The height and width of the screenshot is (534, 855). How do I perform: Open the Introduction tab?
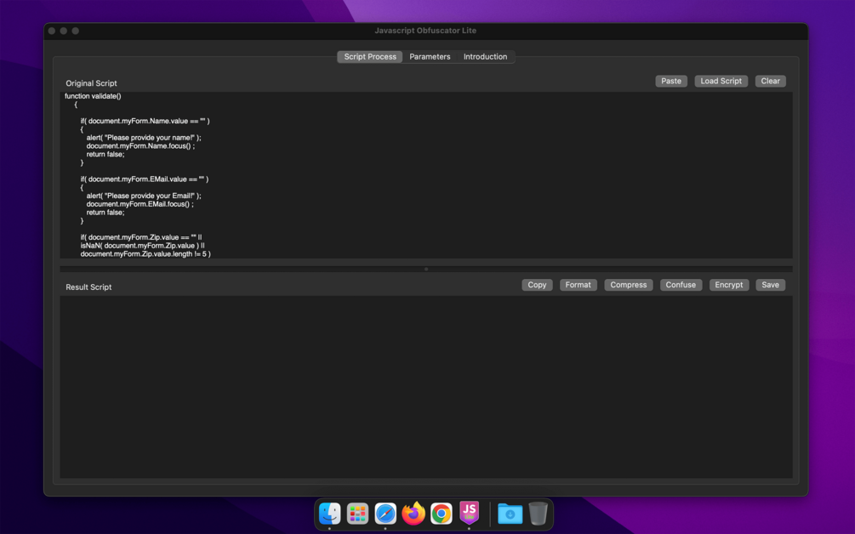click(485, 57)
